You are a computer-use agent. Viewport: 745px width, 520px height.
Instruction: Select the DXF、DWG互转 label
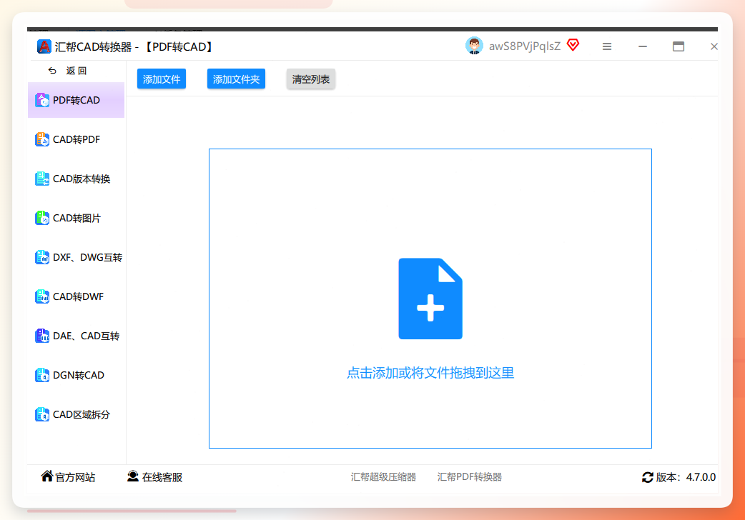click(88, 257)
